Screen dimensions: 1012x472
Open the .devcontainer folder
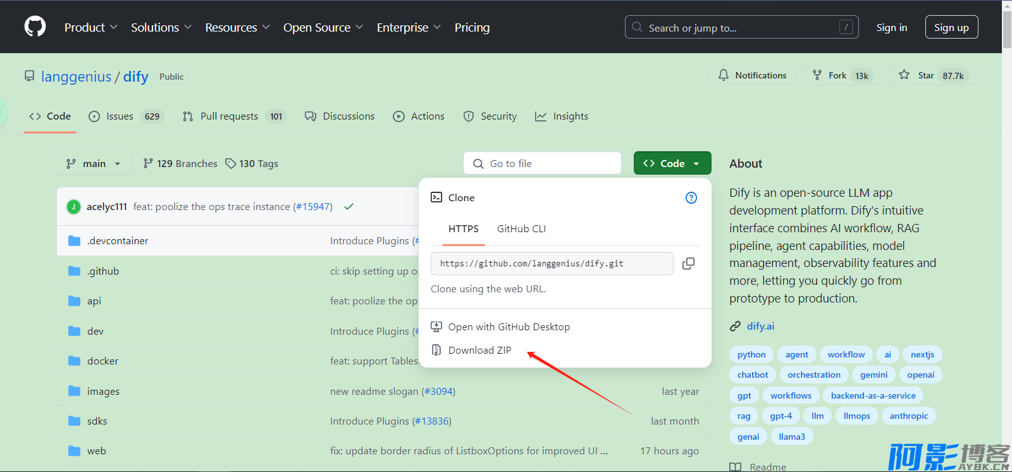pyautogui.click(x=118, y=241)
